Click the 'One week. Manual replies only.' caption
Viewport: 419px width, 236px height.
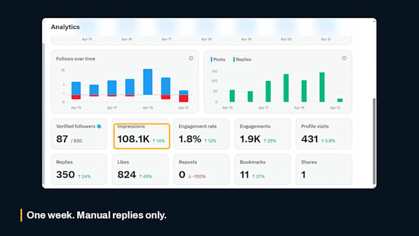(x=97, y=215)
